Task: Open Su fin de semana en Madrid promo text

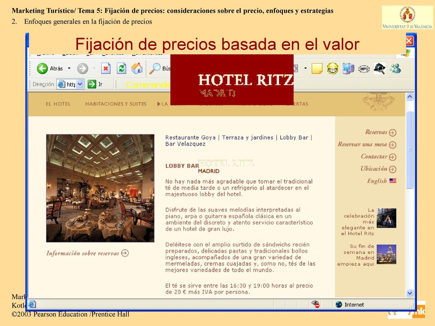Action: tap(356, 255)
